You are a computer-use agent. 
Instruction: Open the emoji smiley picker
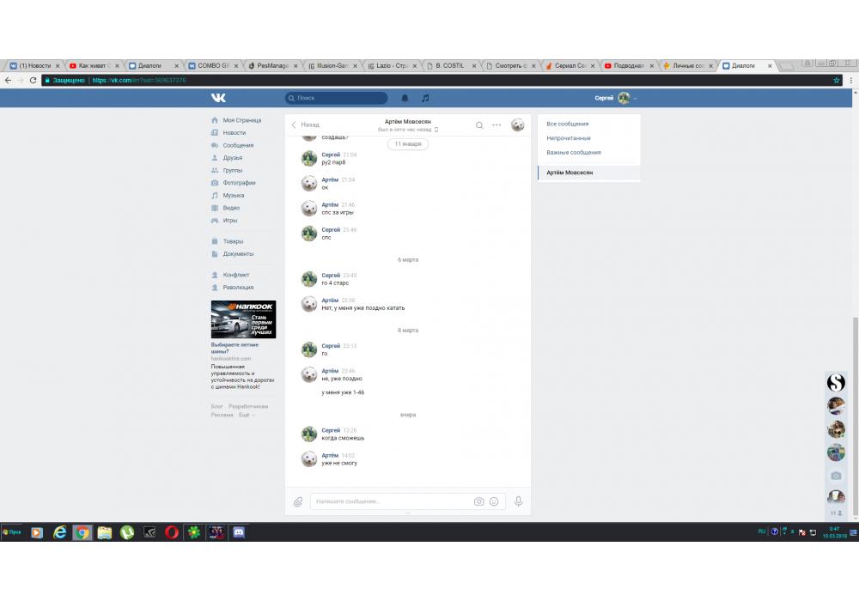click(x=494, y=501)
